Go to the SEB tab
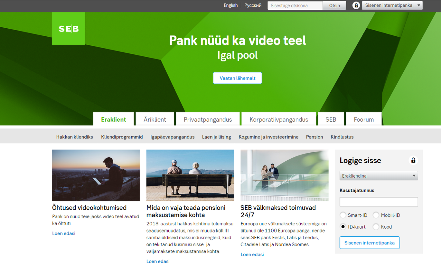Image resolution: width=441 pixels, height=264 pixels. (331, 119)
